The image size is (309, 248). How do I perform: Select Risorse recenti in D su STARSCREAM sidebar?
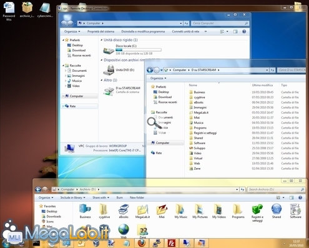(x=167, y=102)
